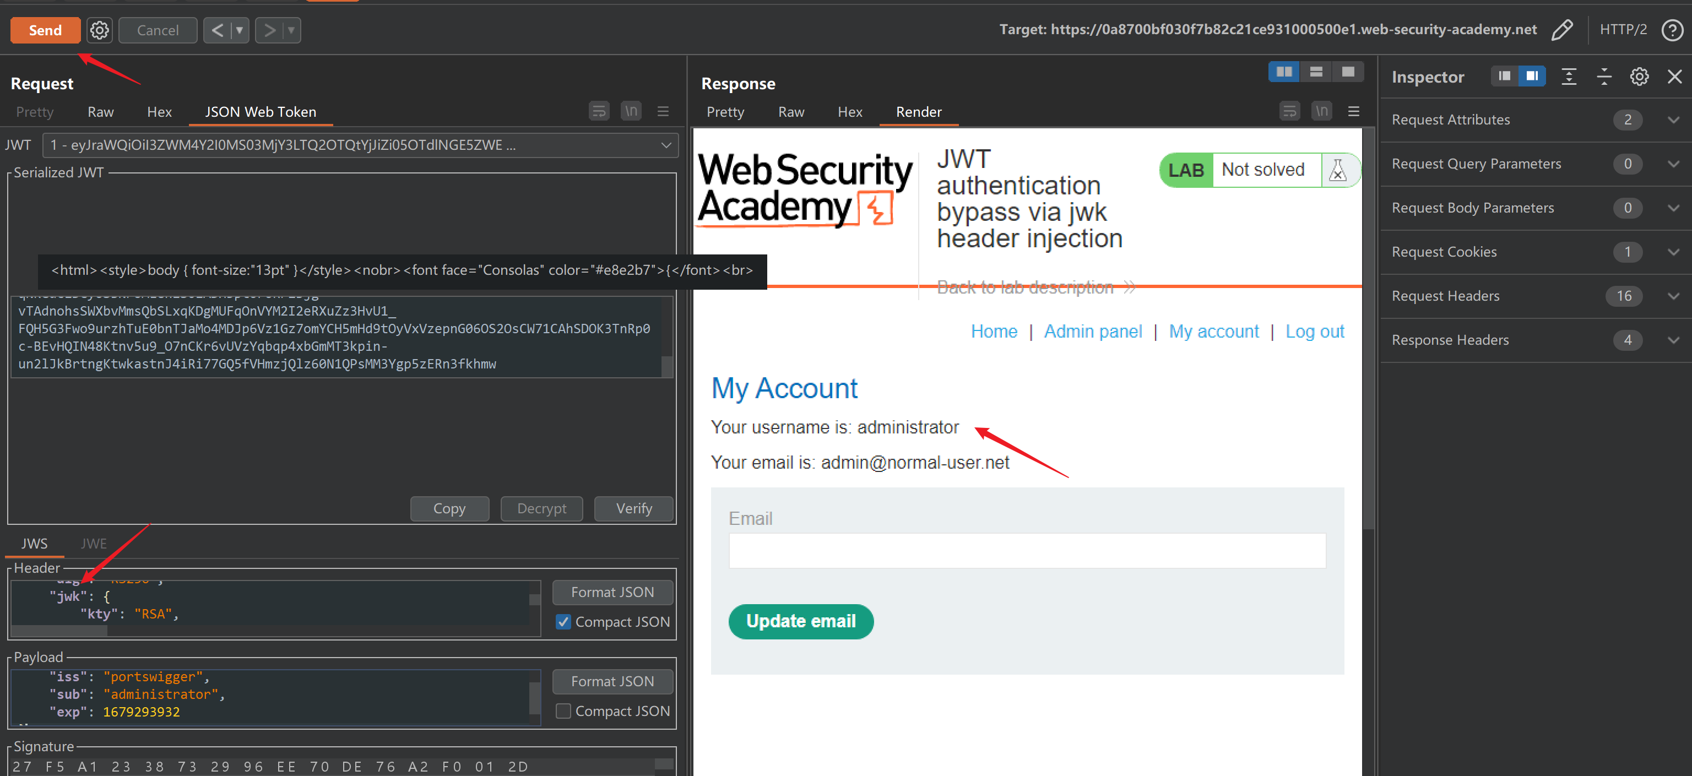Click the Verify icon in JWT panel
This screenshot has height=776, width=1692.
tap(632, 506)
